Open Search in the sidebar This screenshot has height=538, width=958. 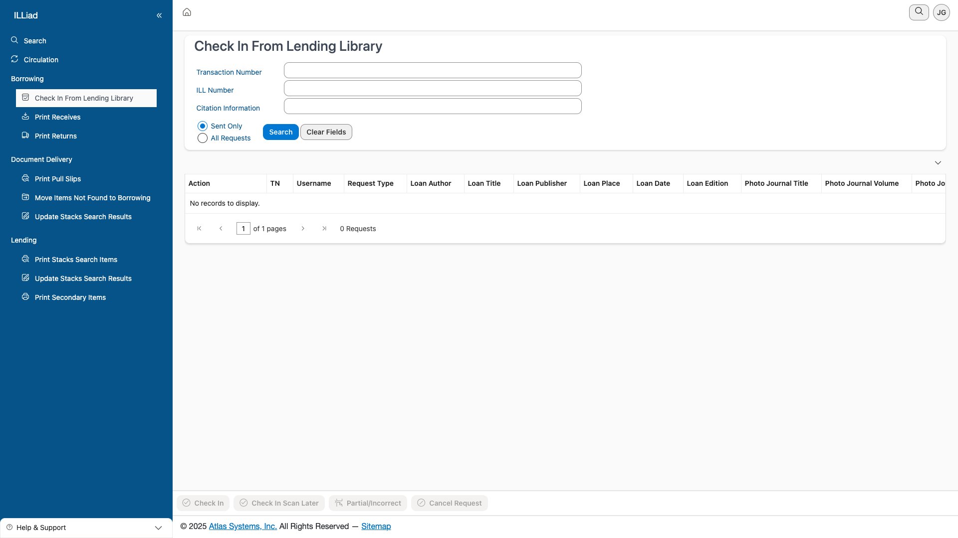(x=35, y=41)
